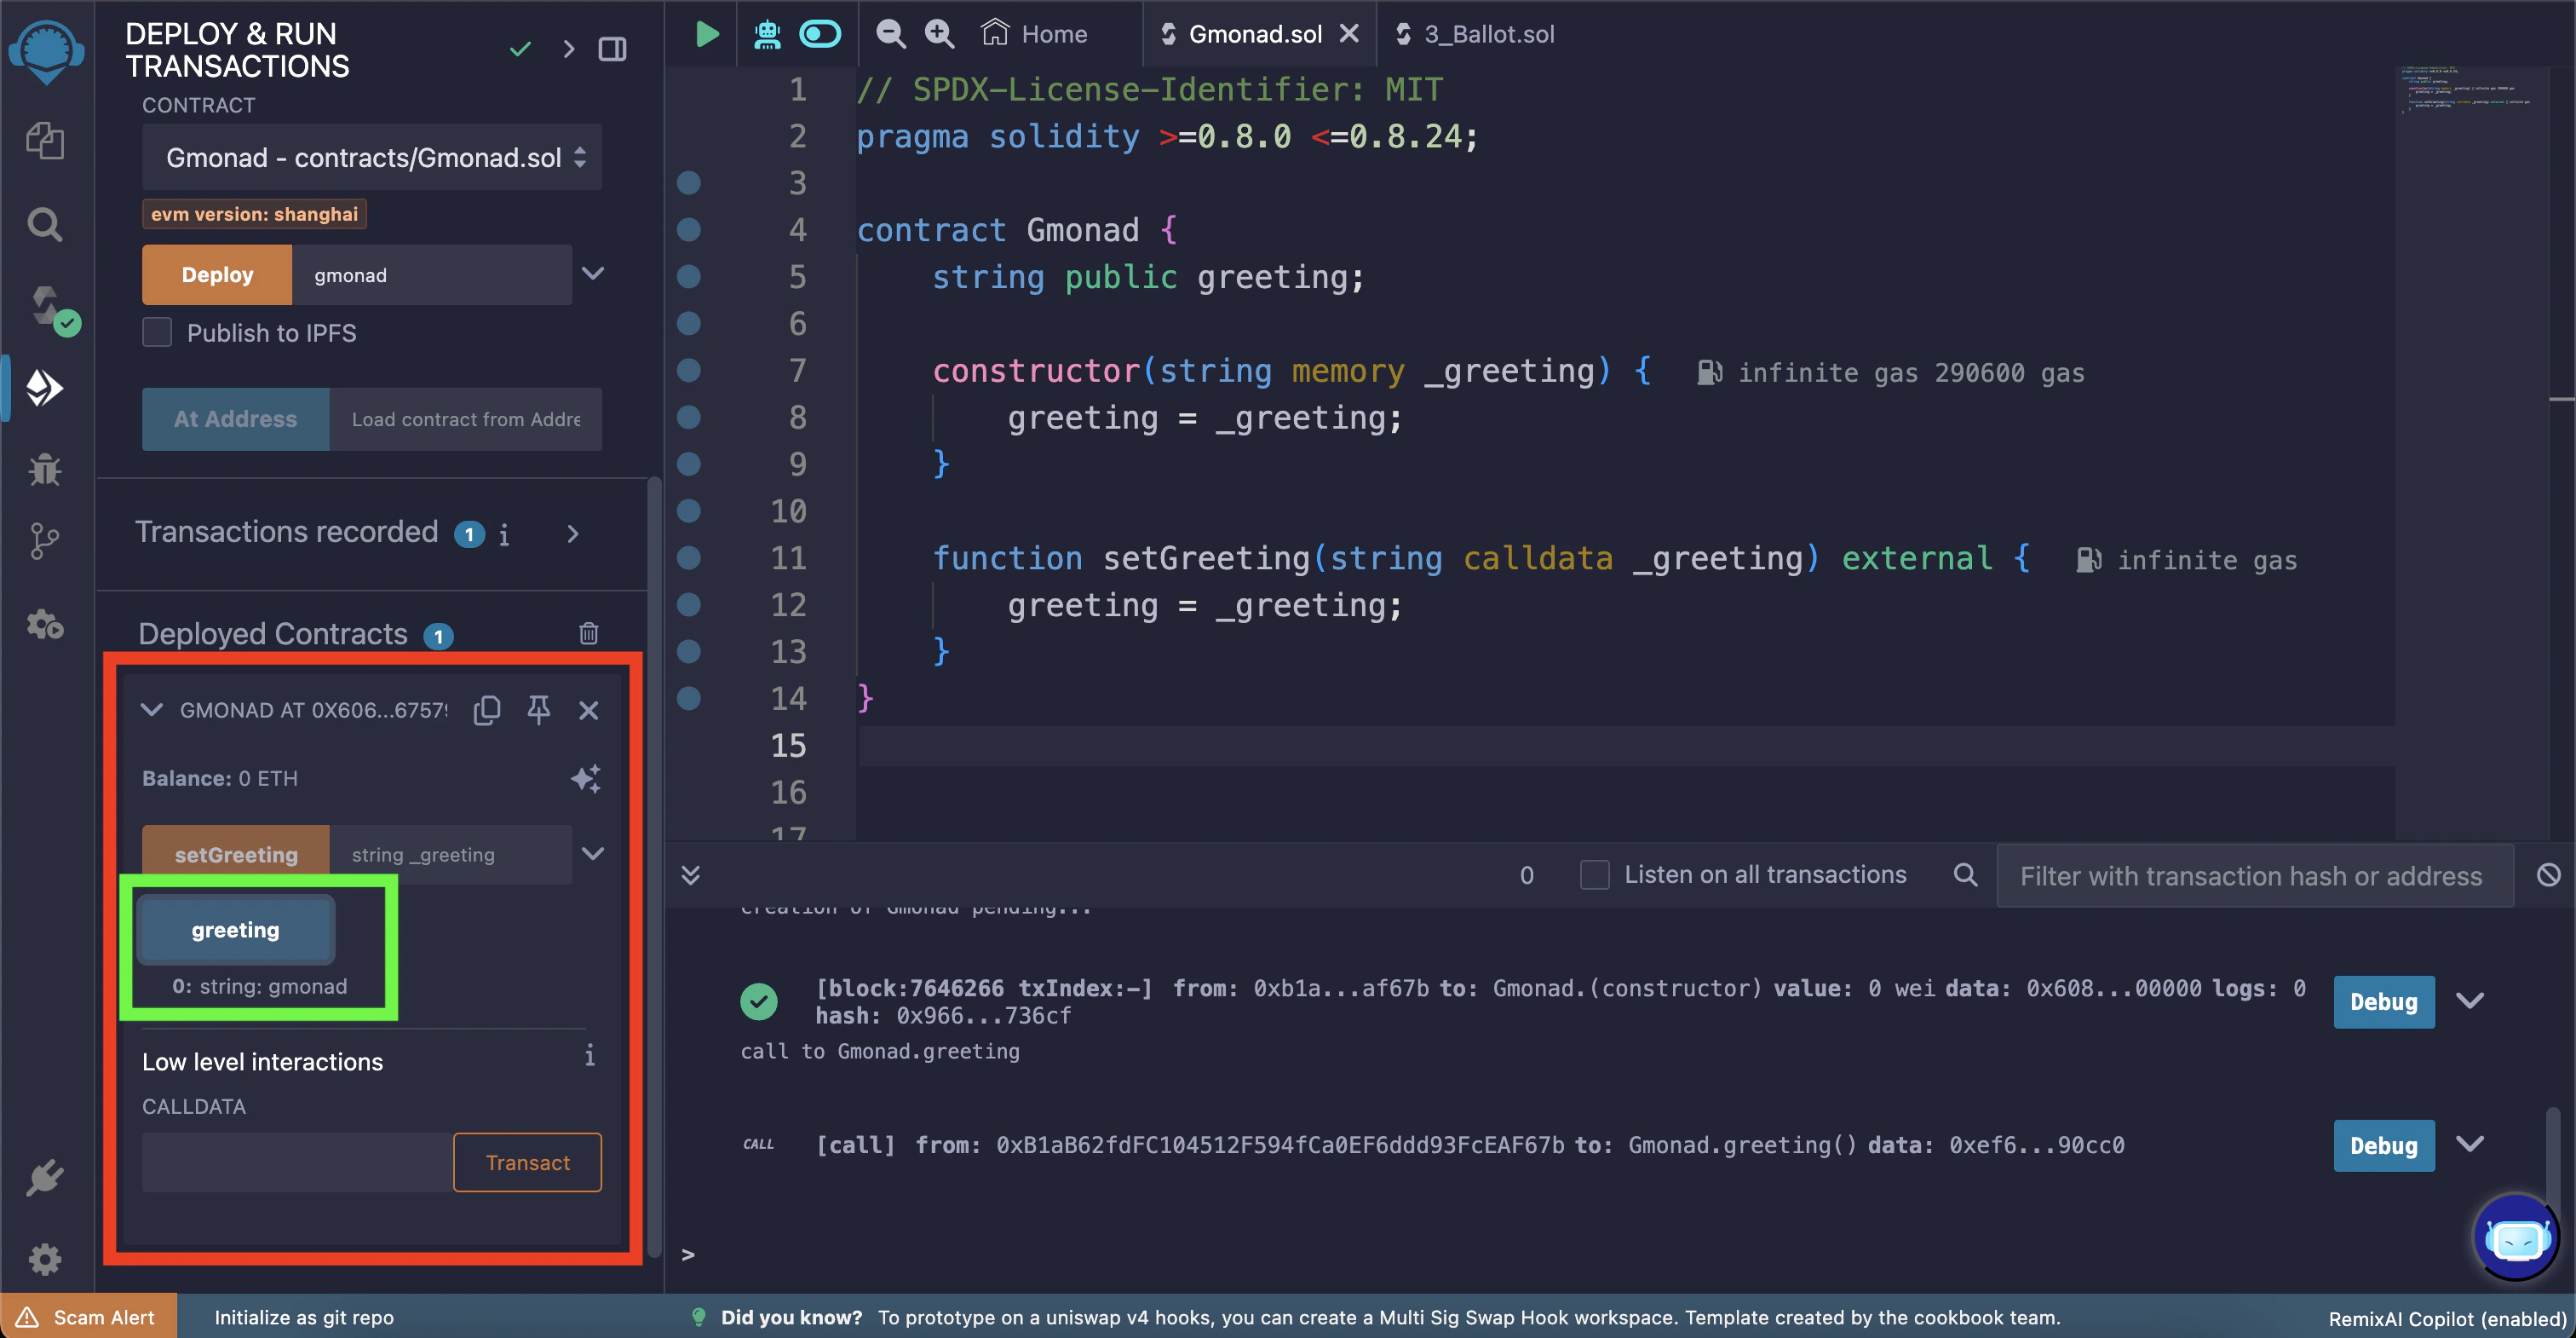Go to the Home tab
Screen dimensions: 2576x1338
coord(1035,34)
